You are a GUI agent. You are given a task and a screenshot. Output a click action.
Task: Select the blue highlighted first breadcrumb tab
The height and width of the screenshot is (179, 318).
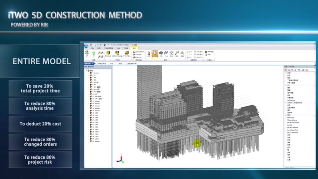pyautogui.click(x=89, y=63)
